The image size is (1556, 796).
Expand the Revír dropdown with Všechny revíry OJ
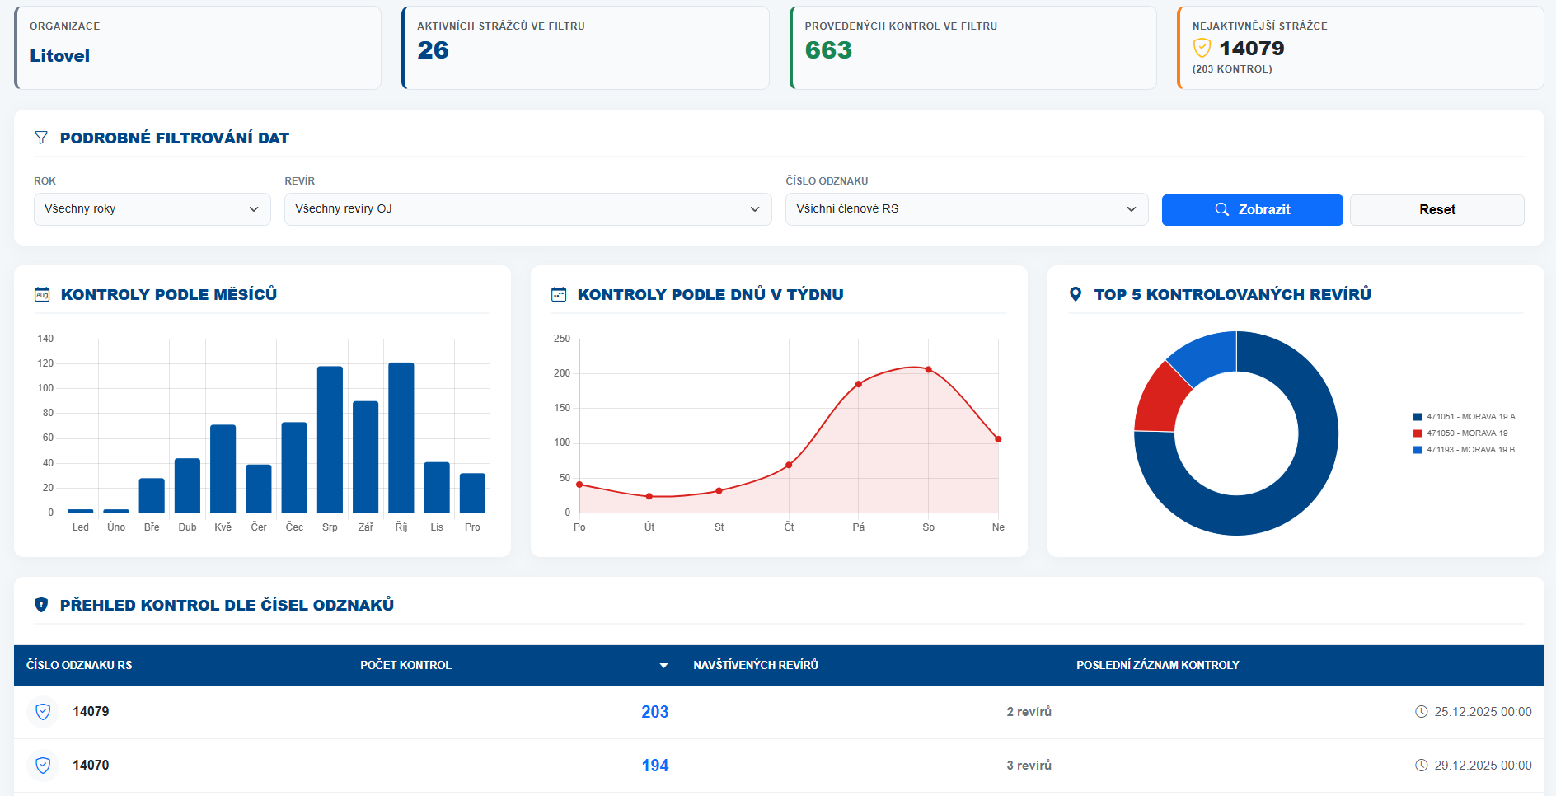point(527,209)
